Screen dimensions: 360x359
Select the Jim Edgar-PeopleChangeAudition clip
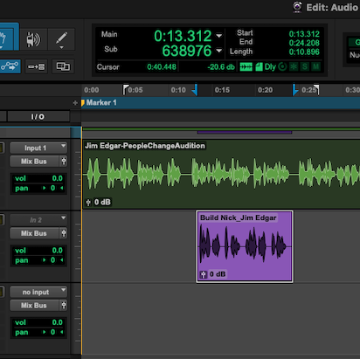coord(221,174)
